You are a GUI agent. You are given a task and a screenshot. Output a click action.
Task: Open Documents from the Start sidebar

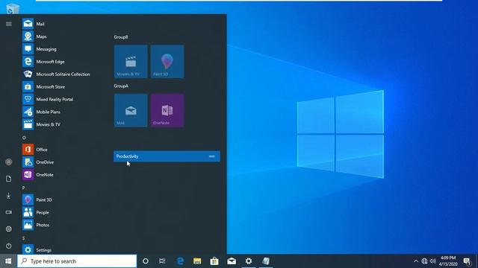pyautogui.click(x=9, y=179)
